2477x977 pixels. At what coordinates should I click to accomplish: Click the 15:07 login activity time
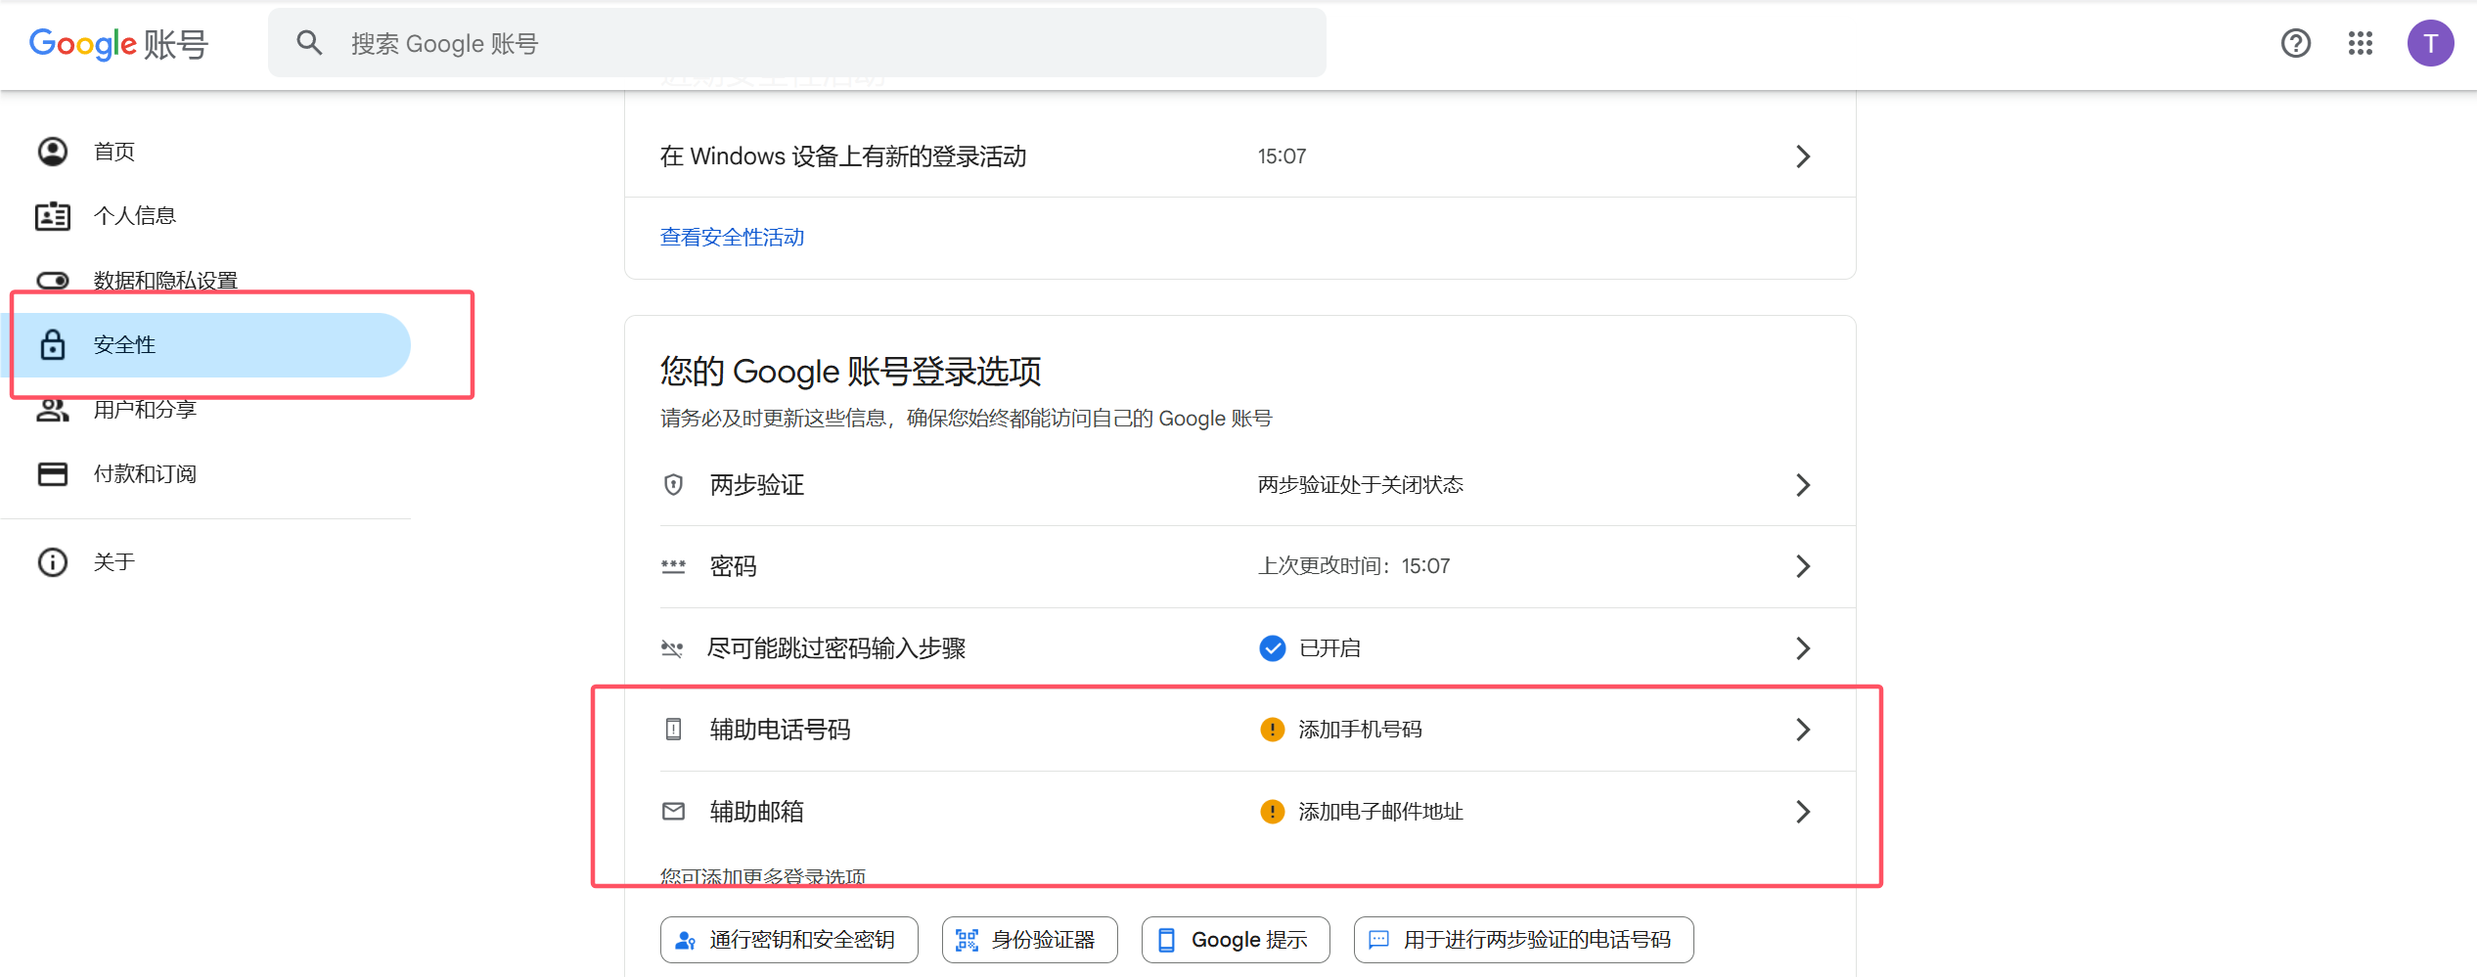1282,156
